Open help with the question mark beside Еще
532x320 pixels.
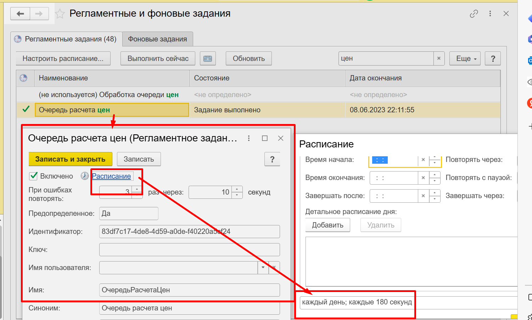(493, 58)
